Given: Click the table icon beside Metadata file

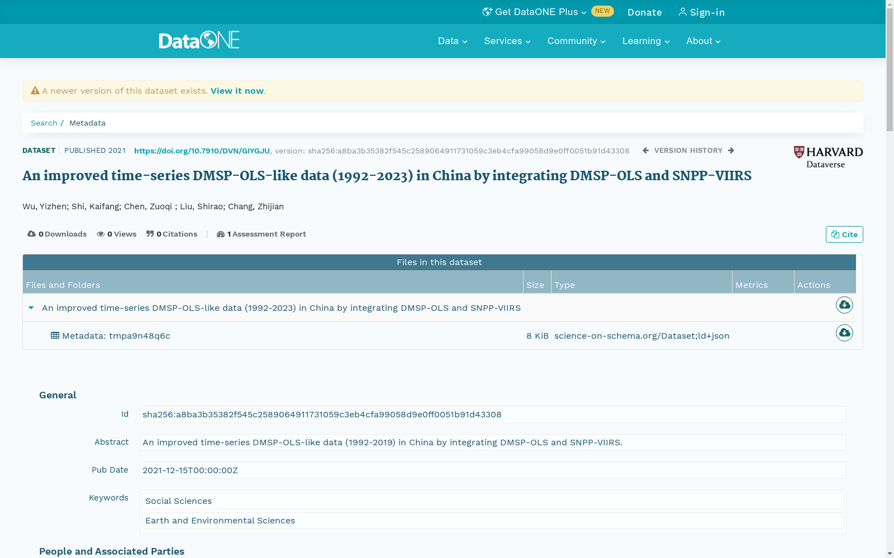Looking at the screenshot, I should click(x=55, y=335).
